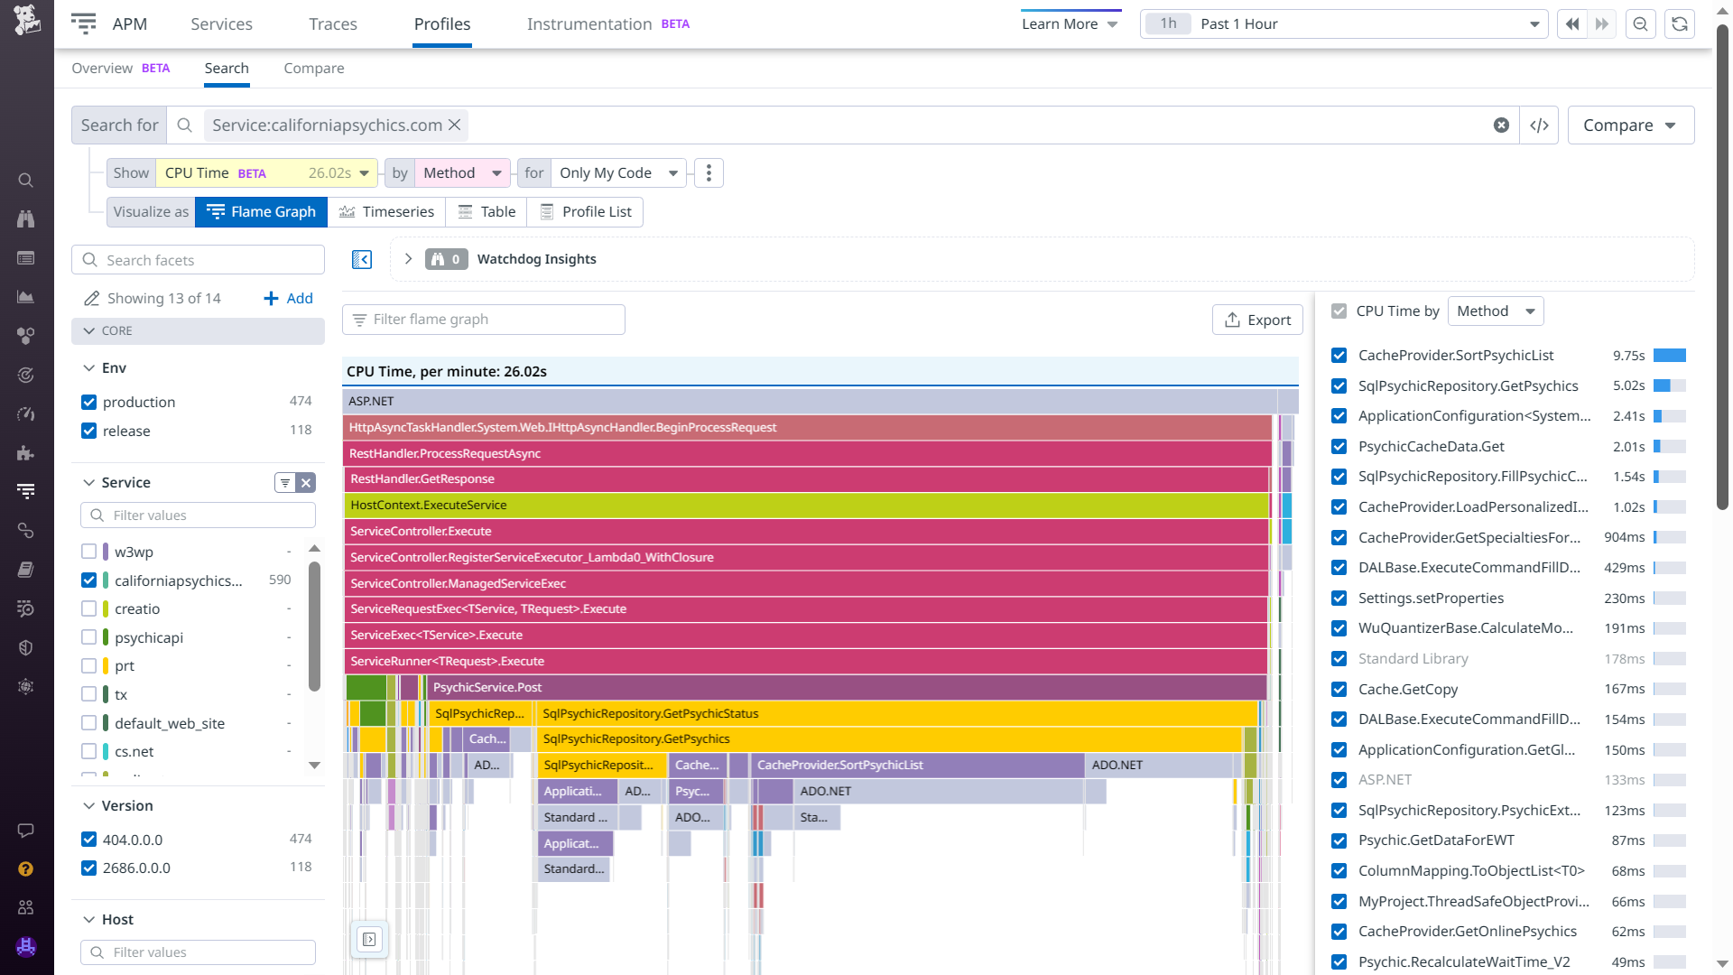Uncheck CacheProvider.SortPsychicList method
Image resolution: width=1733 pixels, height=975 pixels.
1339,356
